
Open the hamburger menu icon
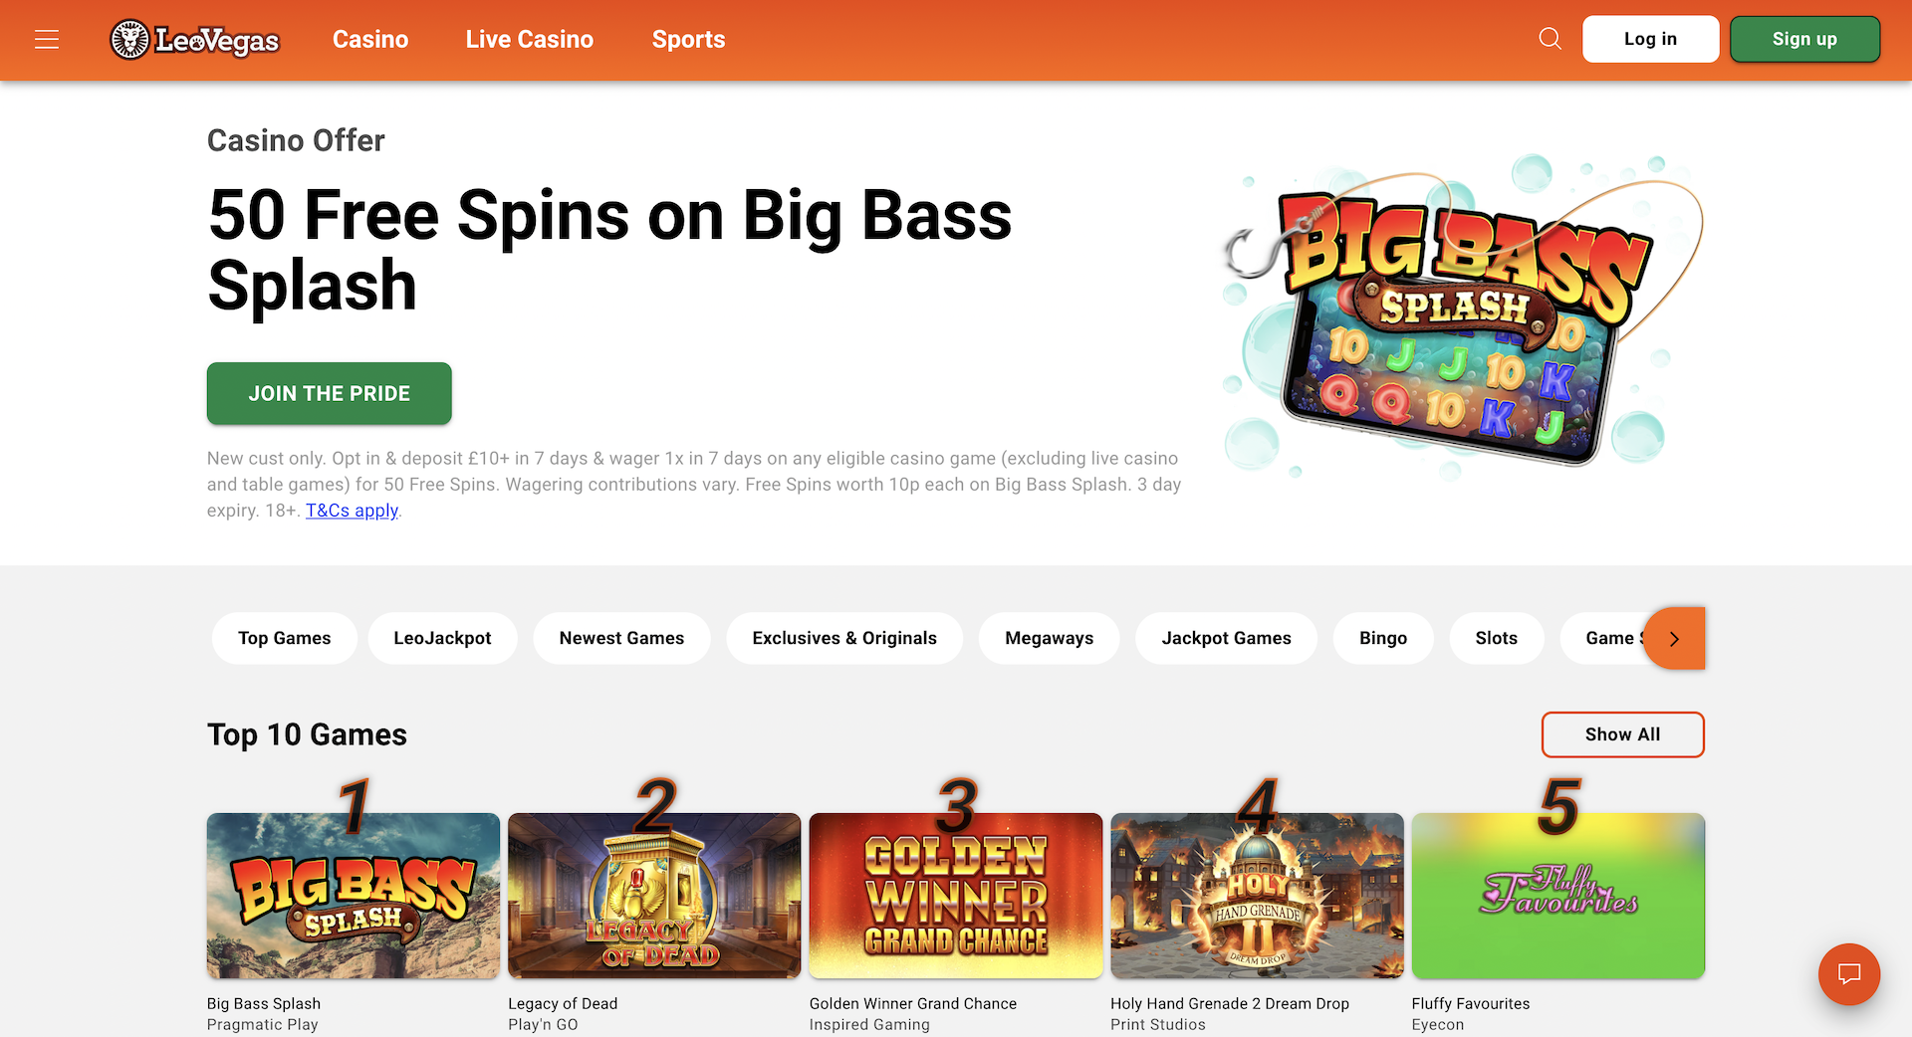47,39
